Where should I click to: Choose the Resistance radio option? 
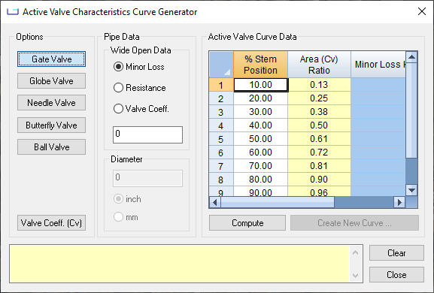point(140,88)
